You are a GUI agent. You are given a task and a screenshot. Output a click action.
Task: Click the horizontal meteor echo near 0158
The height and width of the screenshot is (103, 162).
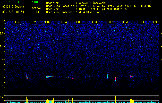132,77
